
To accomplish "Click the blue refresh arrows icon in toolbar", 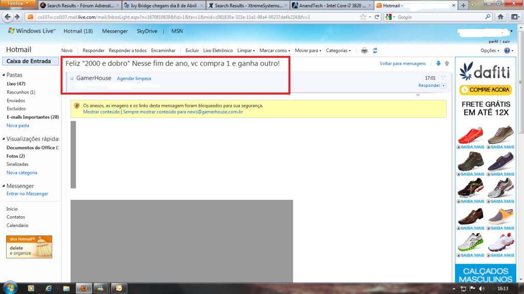I will click(x=375, y=51).
